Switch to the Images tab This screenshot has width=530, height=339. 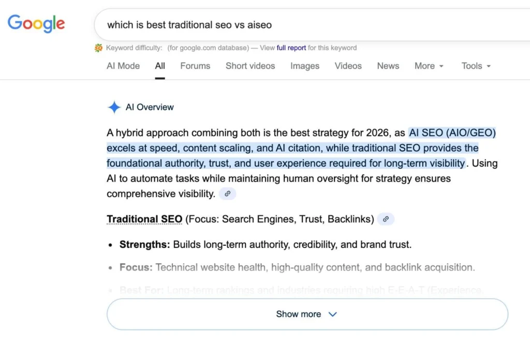[x=305, y=66]
